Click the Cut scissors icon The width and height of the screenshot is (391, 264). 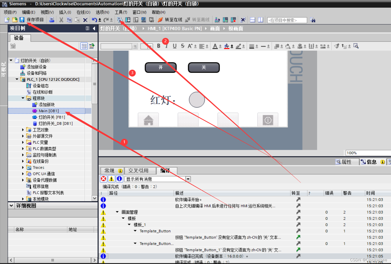pos(61,20)
